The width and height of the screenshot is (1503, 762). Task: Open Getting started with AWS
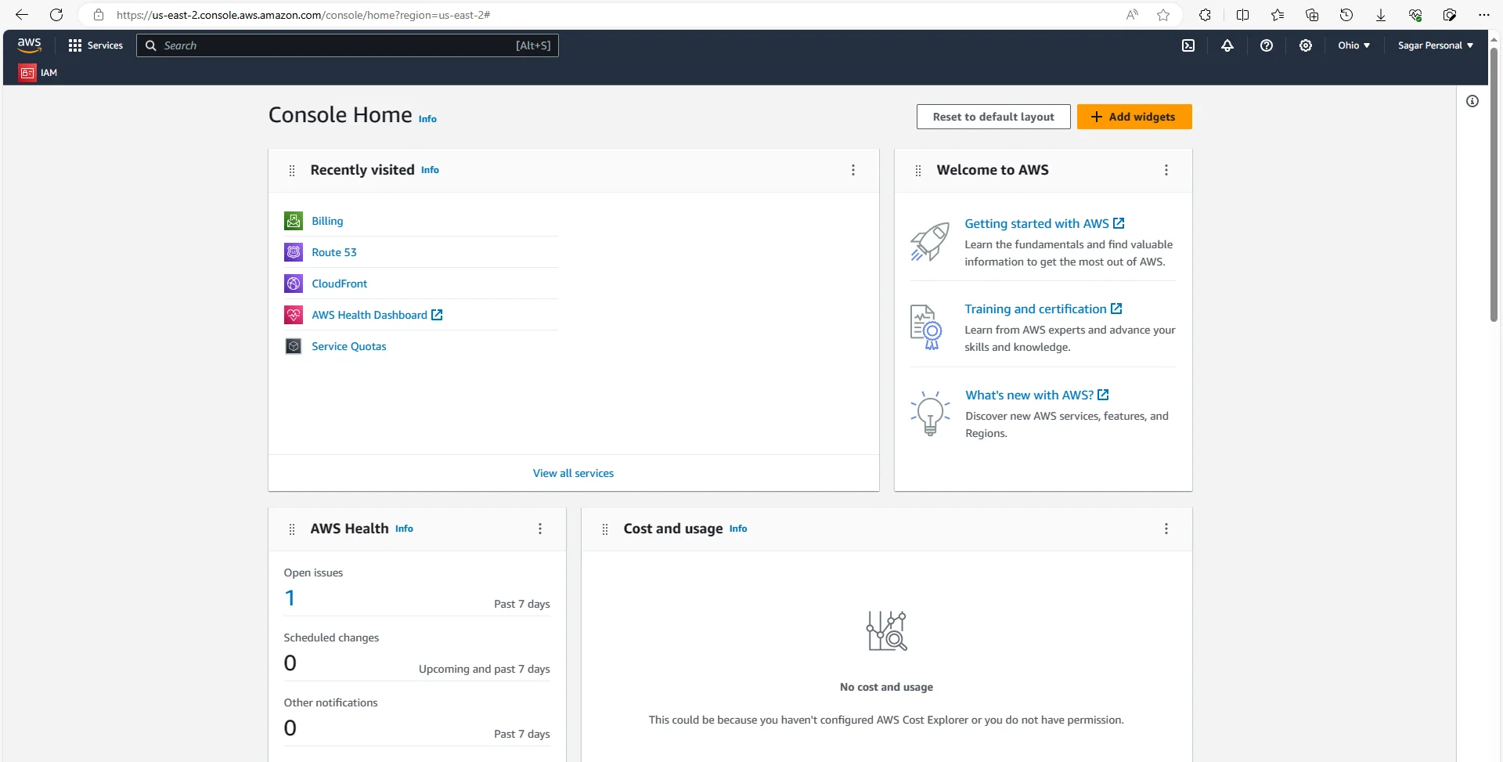[x=1044, y=223]
